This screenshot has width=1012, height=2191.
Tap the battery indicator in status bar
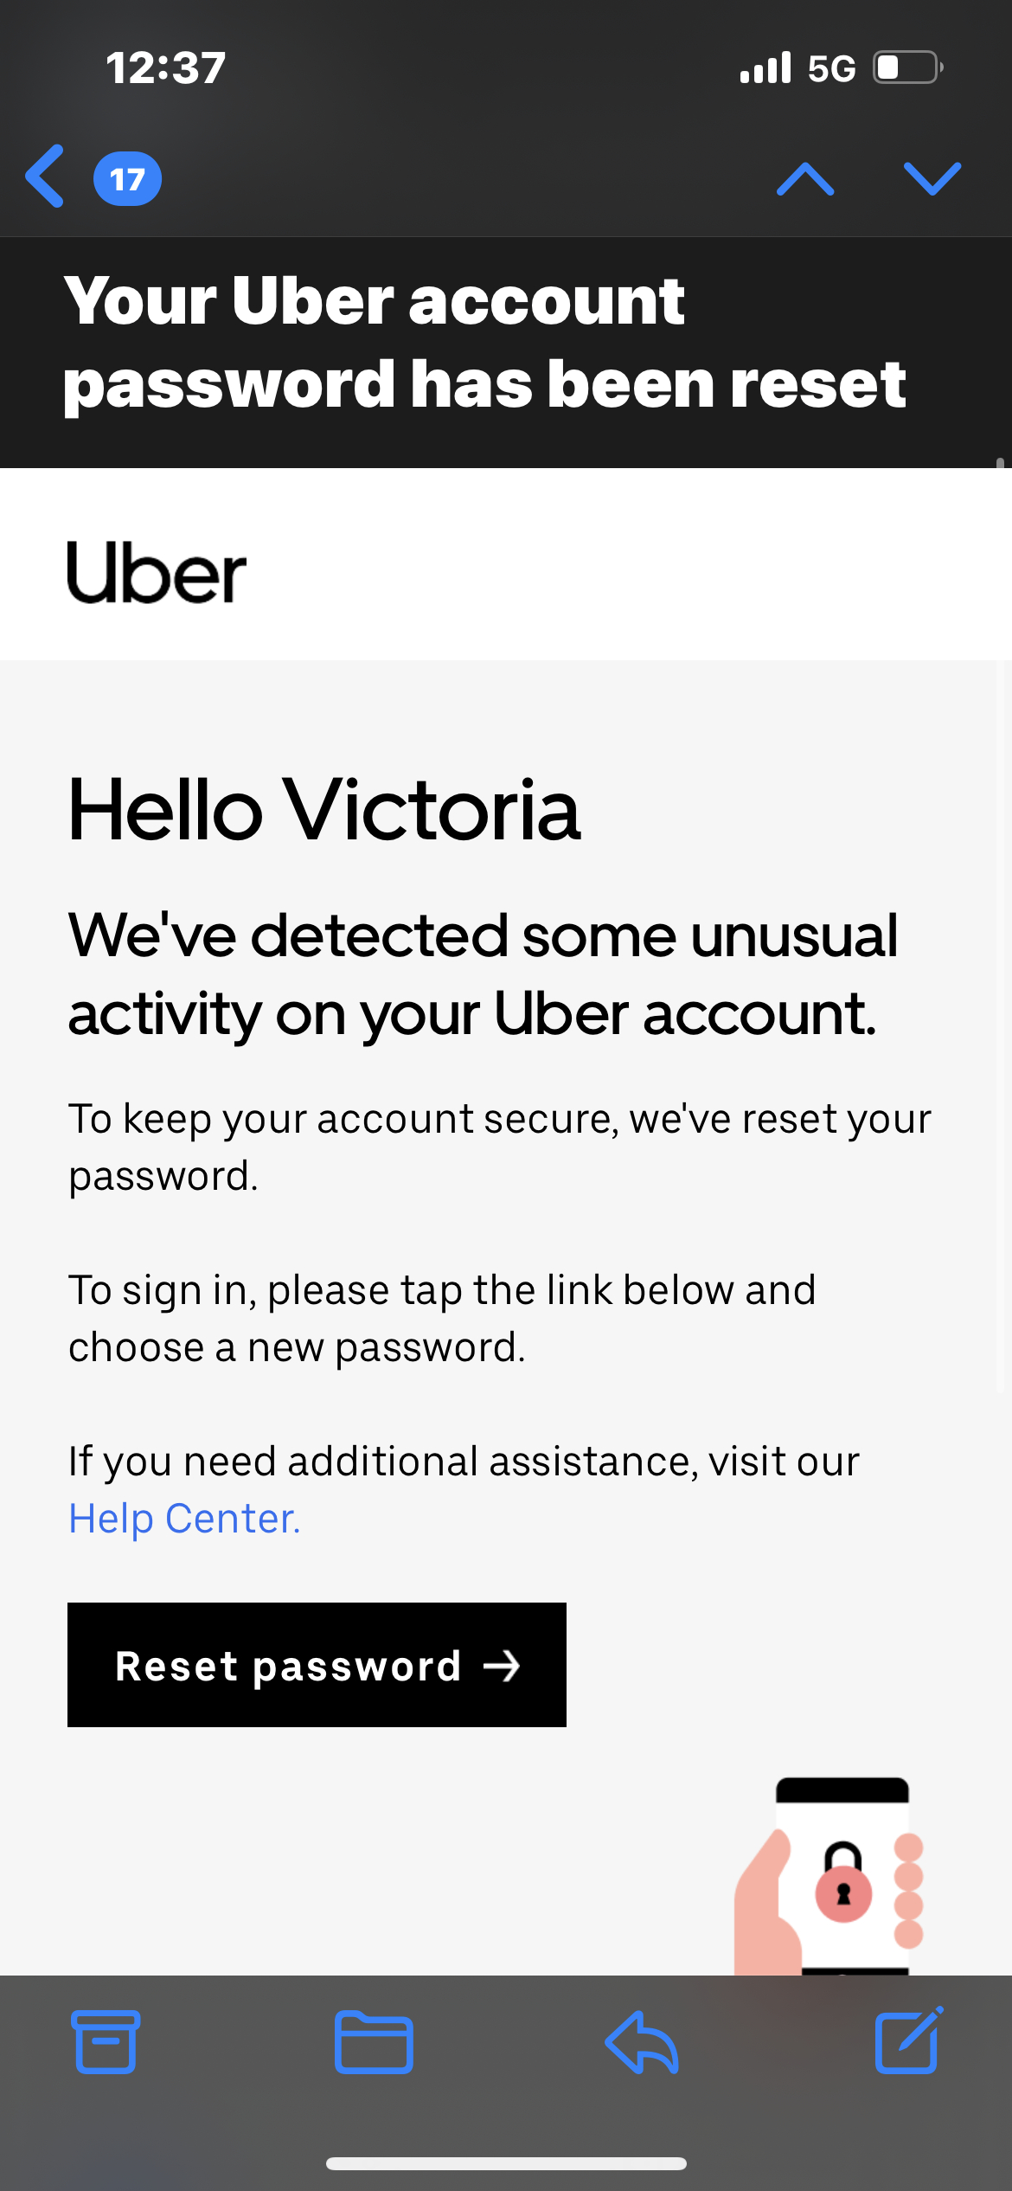click(x=906, y=67)
